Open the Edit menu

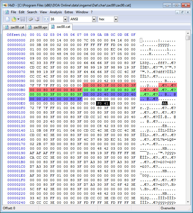[22, 12]
